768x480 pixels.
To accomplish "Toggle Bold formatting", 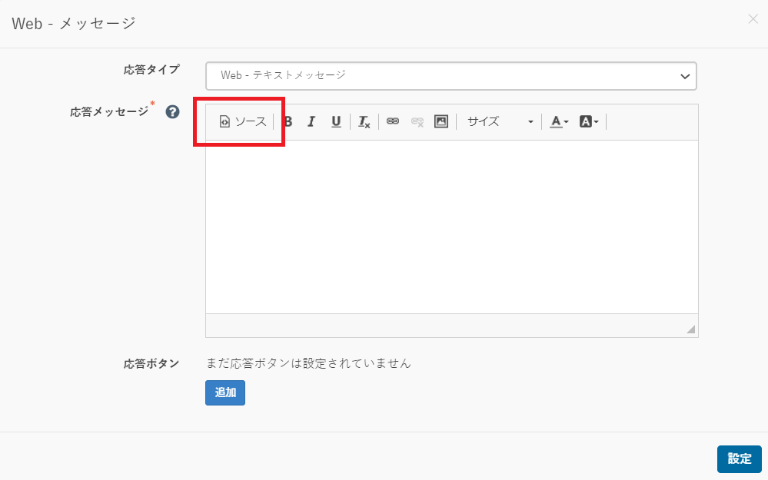I will (x=288, y=121).
